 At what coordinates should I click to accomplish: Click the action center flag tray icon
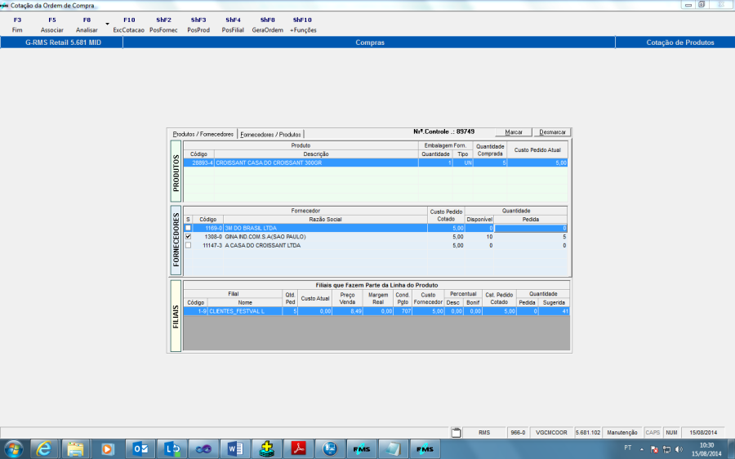654,450
